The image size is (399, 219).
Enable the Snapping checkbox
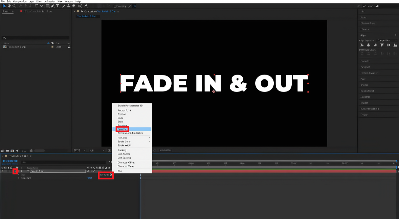[x=115, y=6]
